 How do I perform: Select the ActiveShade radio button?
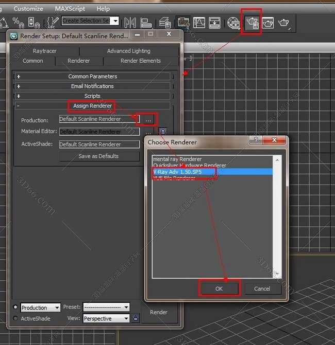15,318
